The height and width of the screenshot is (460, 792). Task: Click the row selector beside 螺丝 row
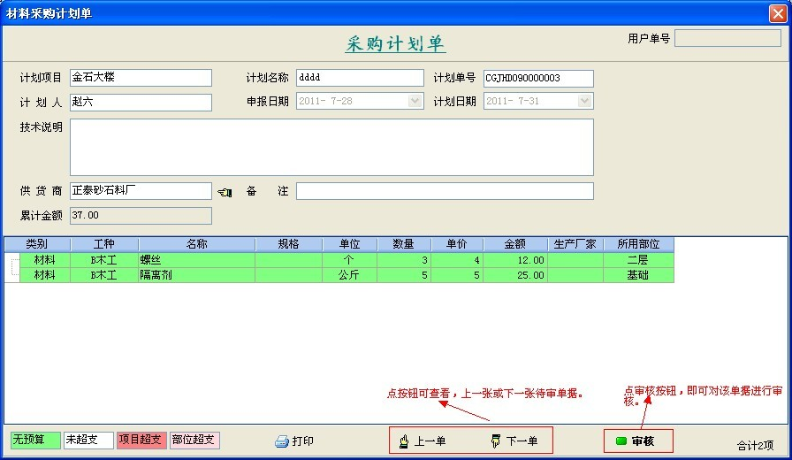[14, 261]
